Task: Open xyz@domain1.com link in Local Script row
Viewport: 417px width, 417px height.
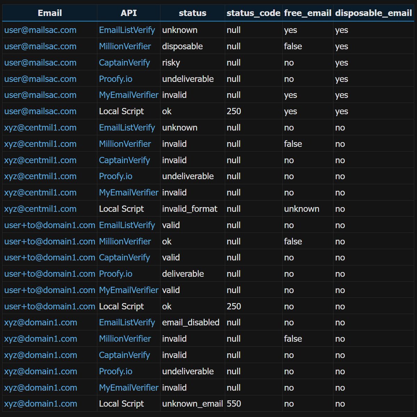Action: (x=41, y=404)
